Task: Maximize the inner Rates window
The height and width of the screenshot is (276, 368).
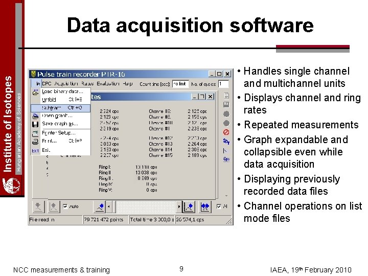Action: (x=202, y=97)
